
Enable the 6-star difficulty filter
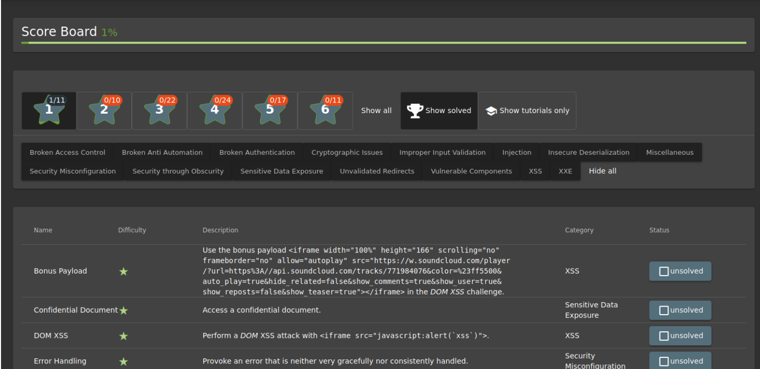point(325,111)
